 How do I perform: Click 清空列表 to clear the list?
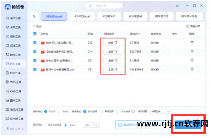[193, 26]
